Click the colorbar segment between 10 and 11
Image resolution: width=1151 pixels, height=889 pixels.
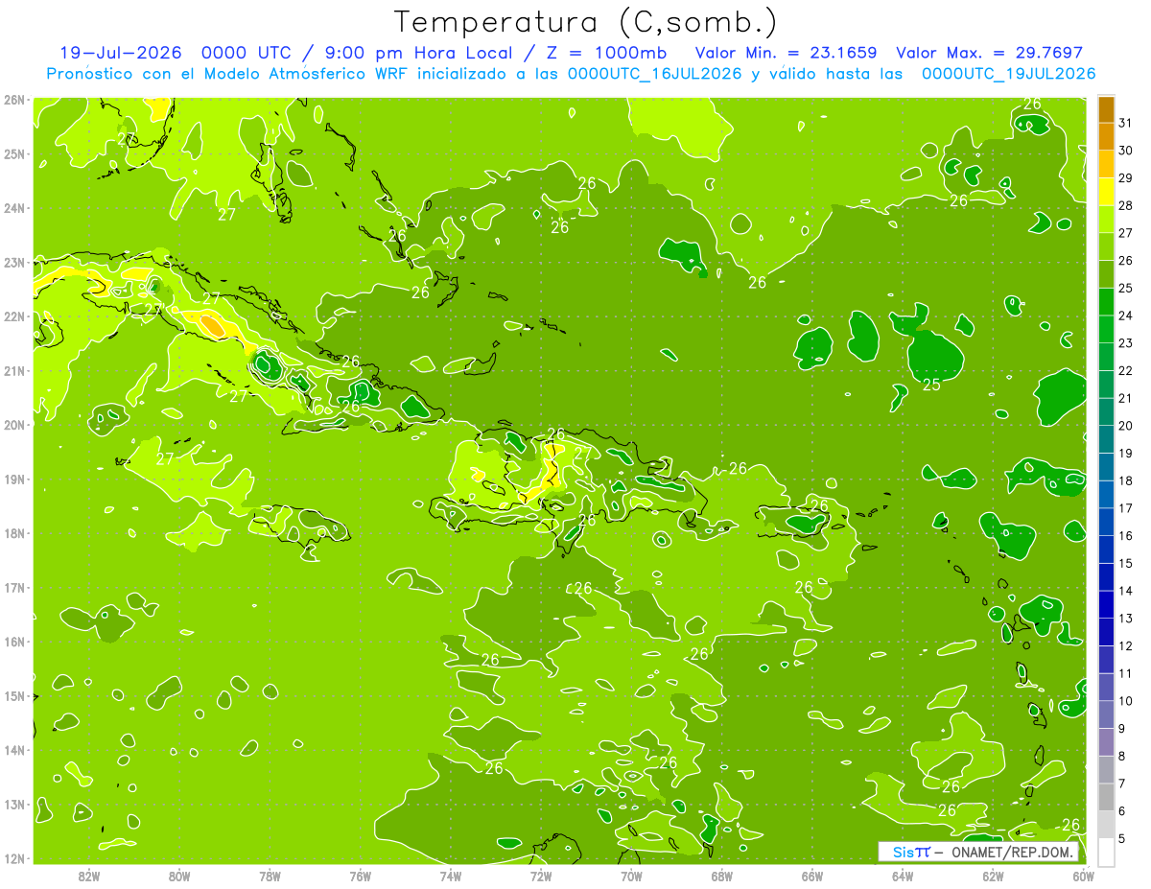tap(1106, 688)
